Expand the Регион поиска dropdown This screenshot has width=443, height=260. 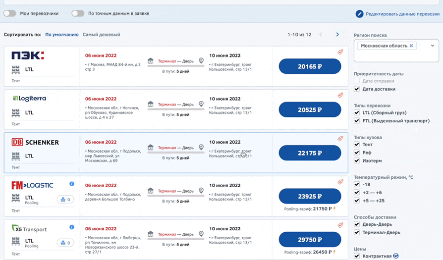[x=432, y=46]
